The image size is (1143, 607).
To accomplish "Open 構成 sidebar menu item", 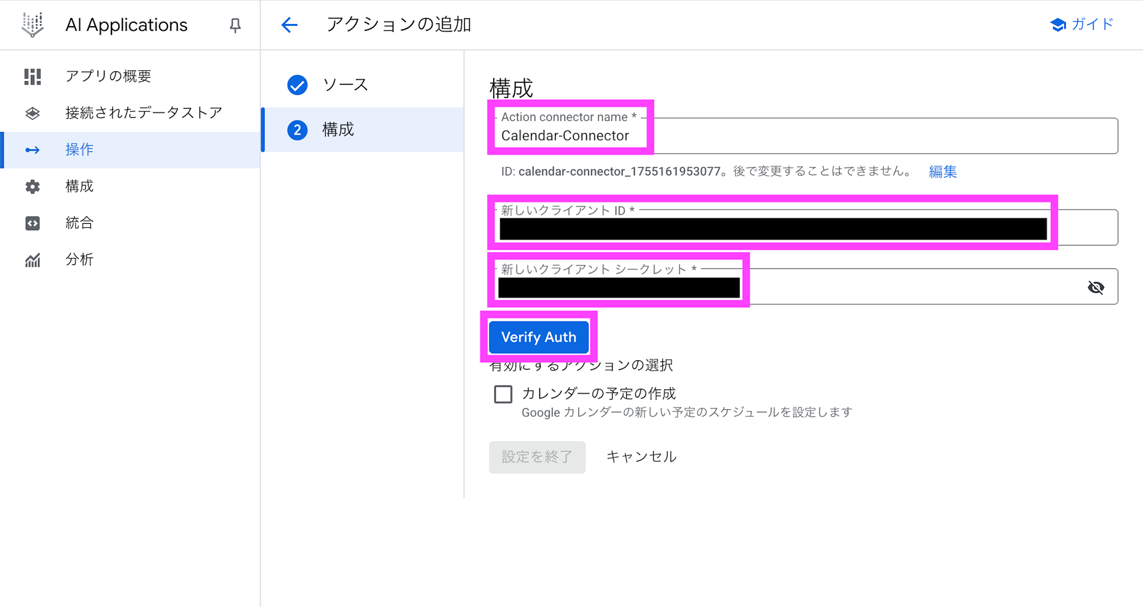I will point(130,187).
